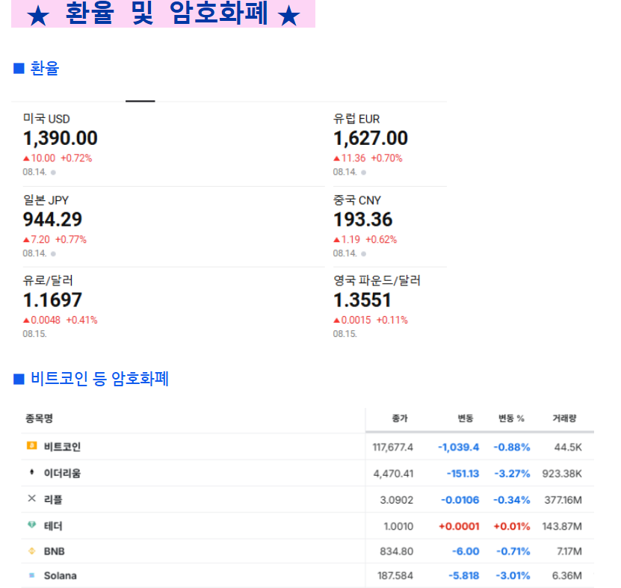Click Ethereum closing price 4,470.41
This screenshot has height=588, width=621.
click(393, 474)
